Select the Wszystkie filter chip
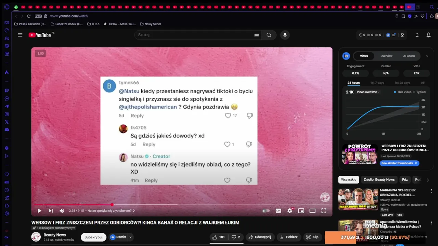 click(x=348, y=180)
